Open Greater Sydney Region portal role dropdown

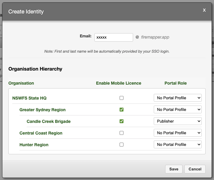click(177, 109)
